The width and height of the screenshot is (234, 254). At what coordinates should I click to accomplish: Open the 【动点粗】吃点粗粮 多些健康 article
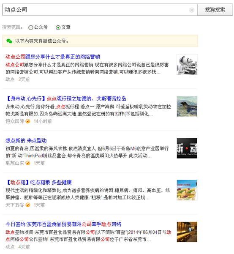point(38,183)
